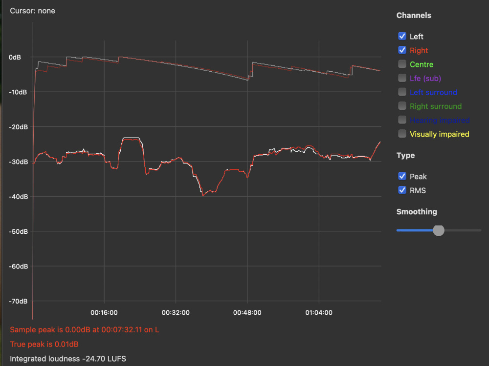Viewport: 489px width, 366px height.
Task: Click the Channels section heading
Action: 414,16
